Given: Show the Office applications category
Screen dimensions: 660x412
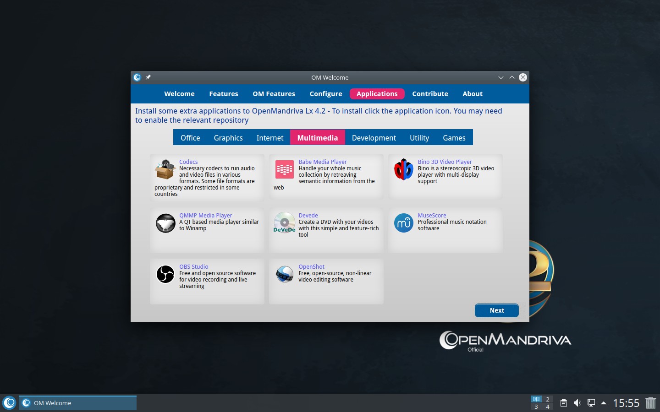Looking at the screenshot, I should click(x=190, y=138).
